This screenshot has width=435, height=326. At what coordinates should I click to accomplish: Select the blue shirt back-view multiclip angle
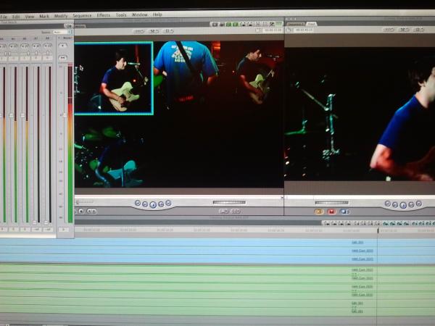[186, 76]
